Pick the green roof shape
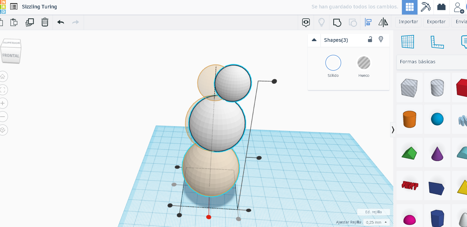Viewport: 467px width, 227px height. [409, 153]
